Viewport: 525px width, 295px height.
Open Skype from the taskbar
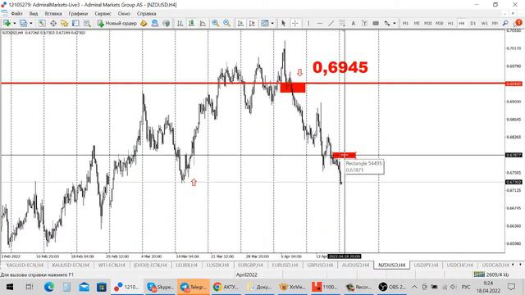click(x=161, y=287)
